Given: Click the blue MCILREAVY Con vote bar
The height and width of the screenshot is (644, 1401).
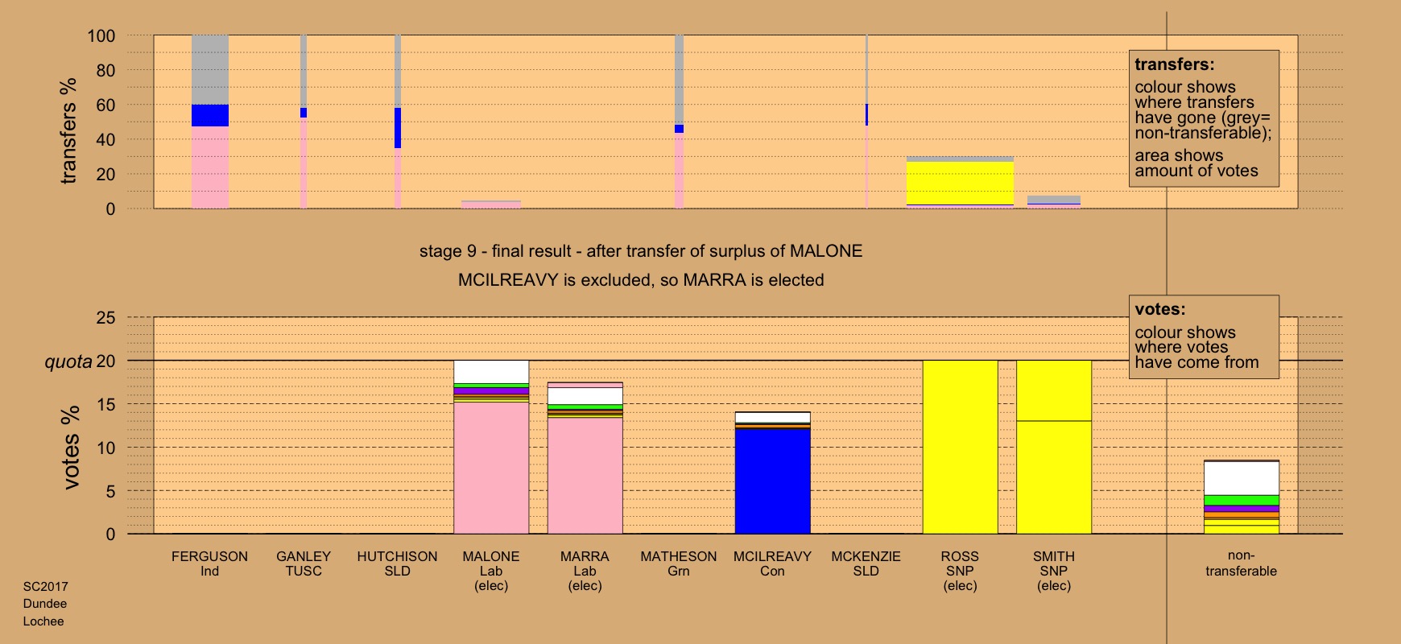Looking at the screenshot, I should pyautogui.click(x=772, y=481).
